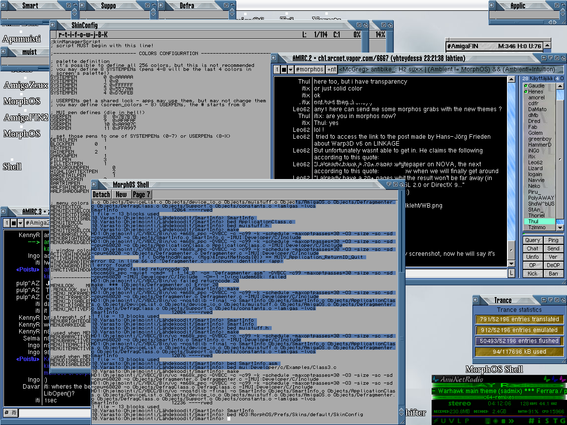Click the Ver button in AMIRC
567x425 pixels.
[553, 257]
